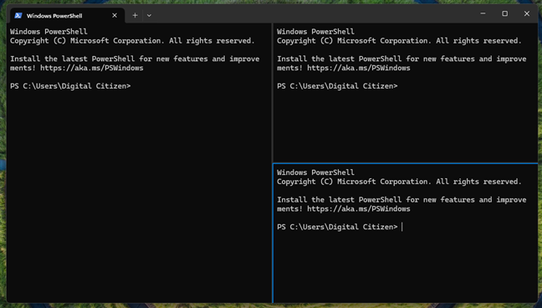The width and height of the screenshot is (542, 308).
Task: Close the Terminal window
Action: (x=527, y=14)
